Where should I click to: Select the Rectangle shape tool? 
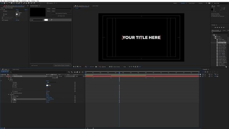(x=16, y=3)
